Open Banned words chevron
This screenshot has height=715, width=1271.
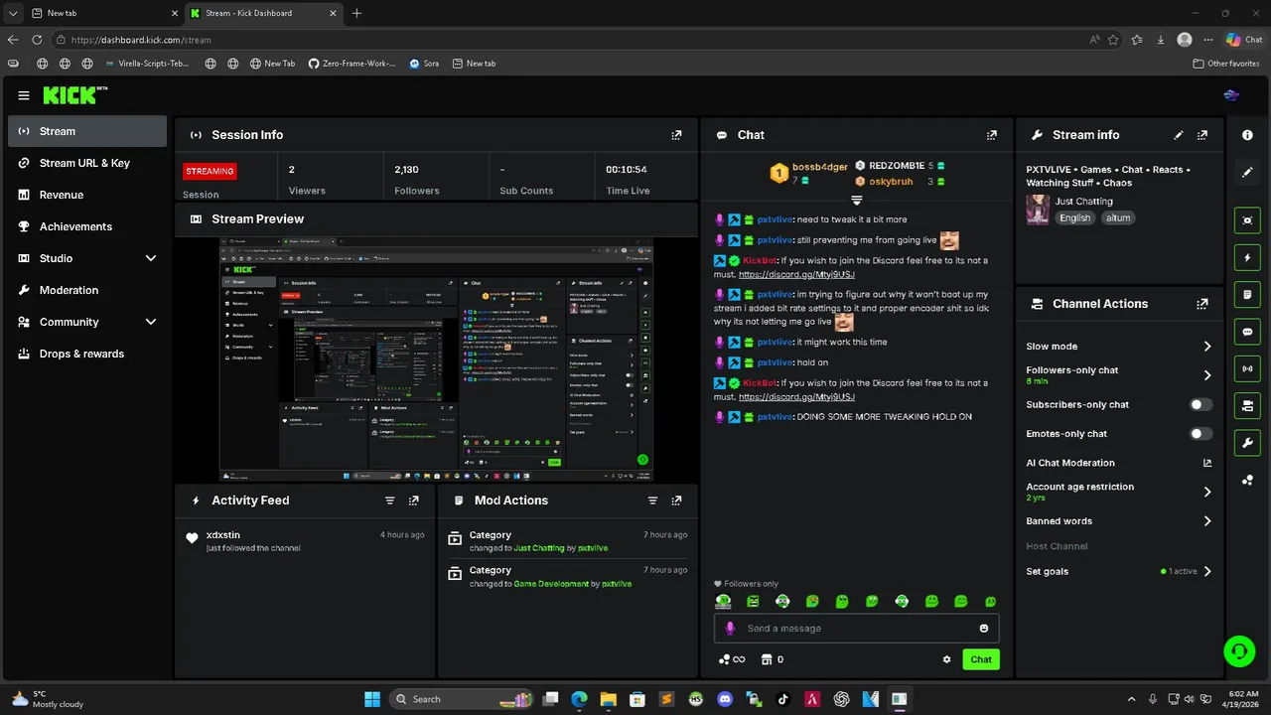tap(1207, 521)
